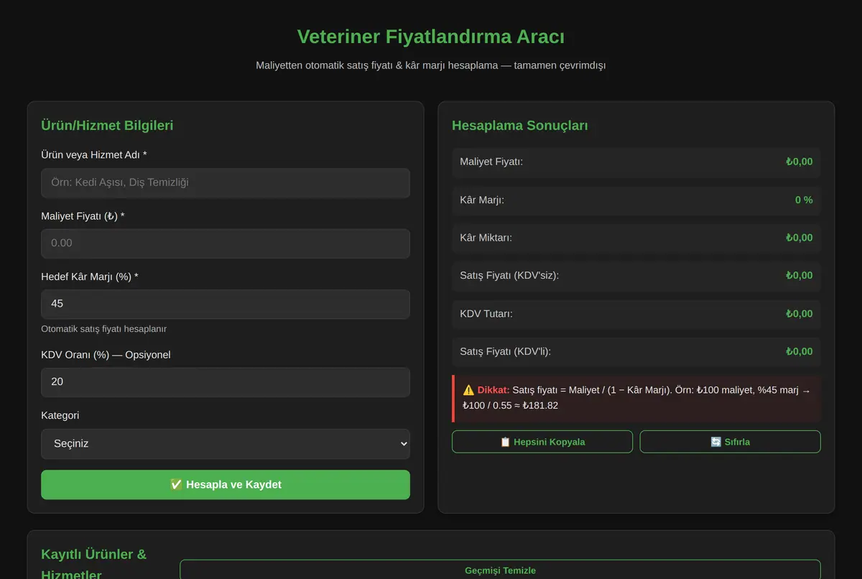Click the Hedef Kâr Marjı (%) label
The image size is (862, 579).
point(90,277)
